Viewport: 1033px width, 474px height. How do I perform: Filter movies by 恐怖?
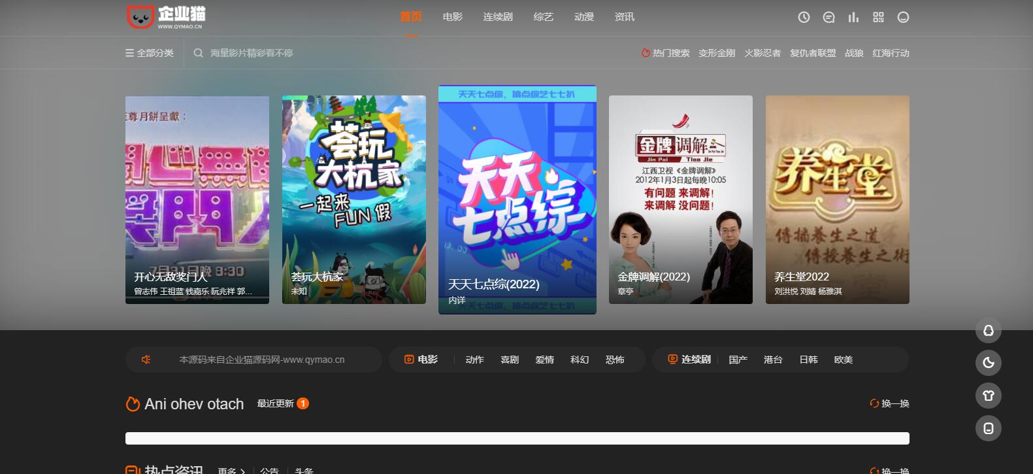pyautogui.click(x=615, y=360)
